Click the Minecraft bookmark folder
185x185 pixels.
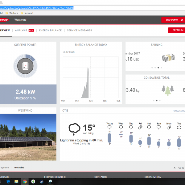27,13
